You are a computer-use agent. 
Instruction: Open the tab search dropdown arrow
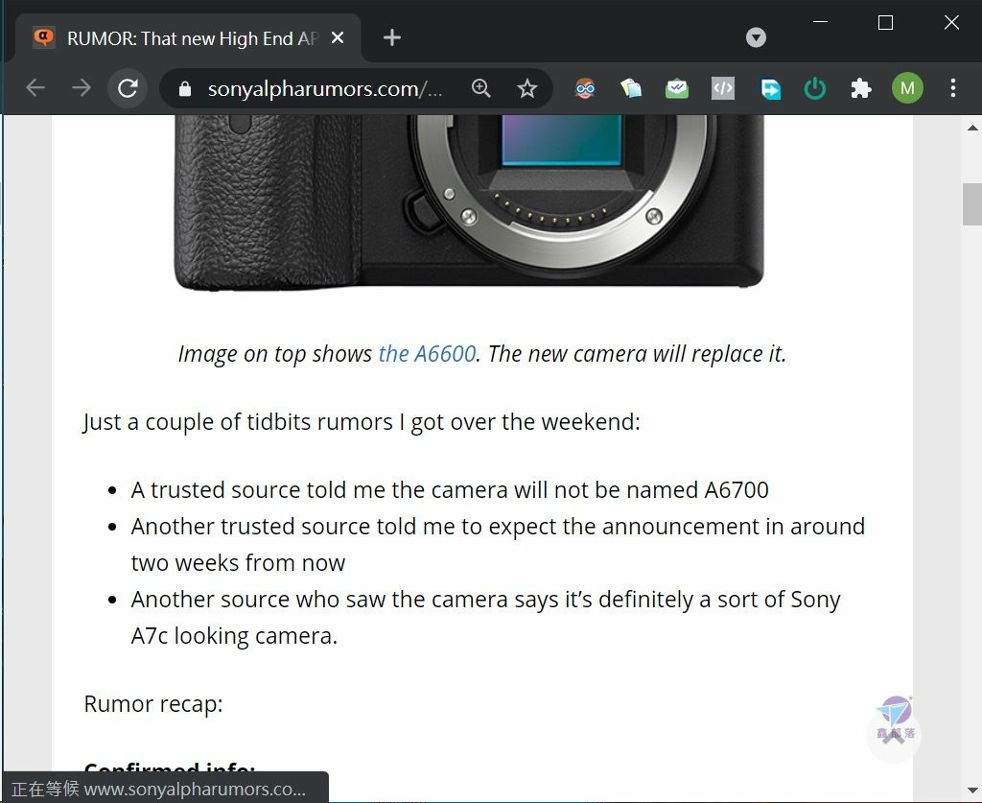coord(756,37)
